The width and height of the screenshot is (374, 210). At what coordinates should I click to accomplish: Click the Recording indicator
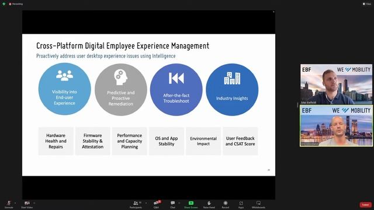[16, 4]
